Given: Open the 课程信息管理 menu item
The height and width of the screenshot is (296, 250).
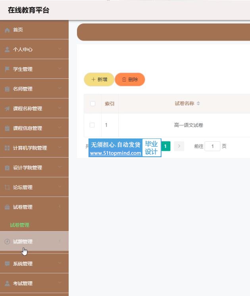Looking at the screenshot, I should pos(34,128).
